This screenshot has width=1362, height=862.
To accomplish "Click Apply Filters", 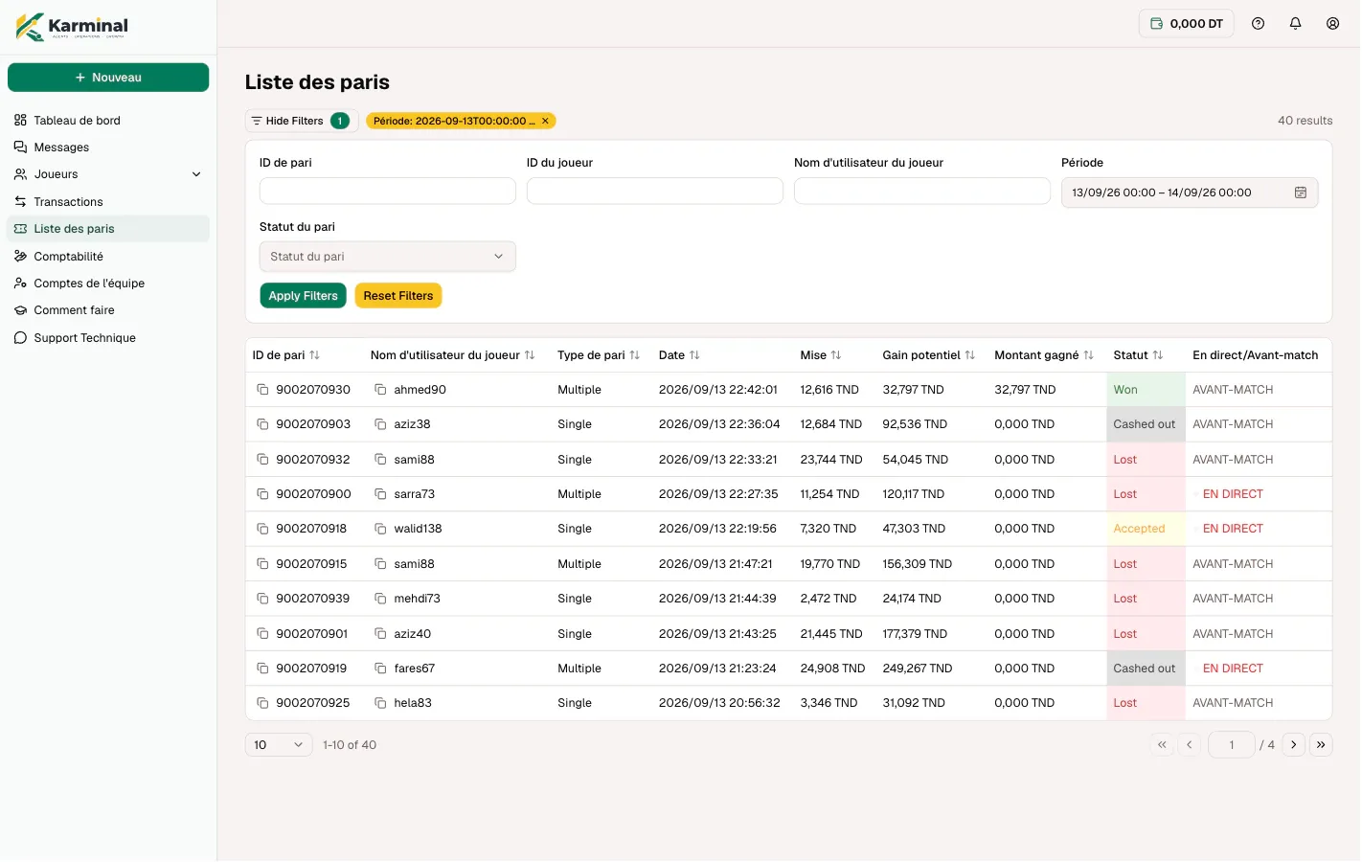I will [303, 296].
